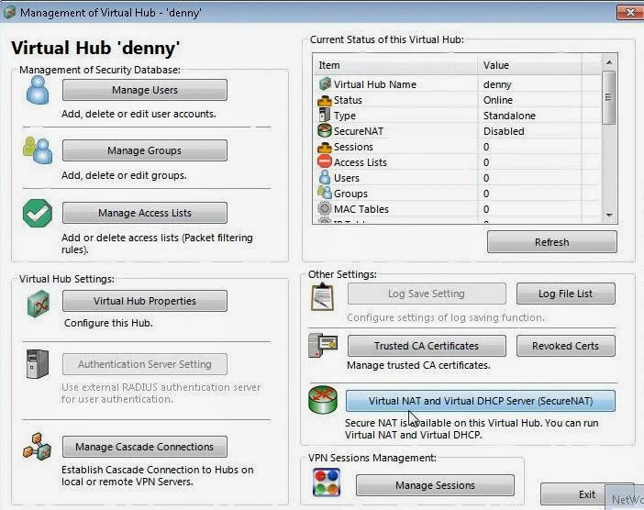Click the Exit button

click(x=587, y=494)
